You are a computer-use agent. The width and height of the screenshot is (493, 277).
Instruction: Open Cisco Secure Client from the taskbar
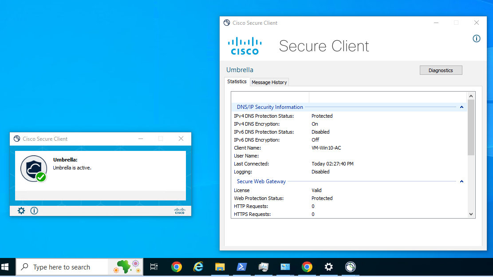(350, 267)
